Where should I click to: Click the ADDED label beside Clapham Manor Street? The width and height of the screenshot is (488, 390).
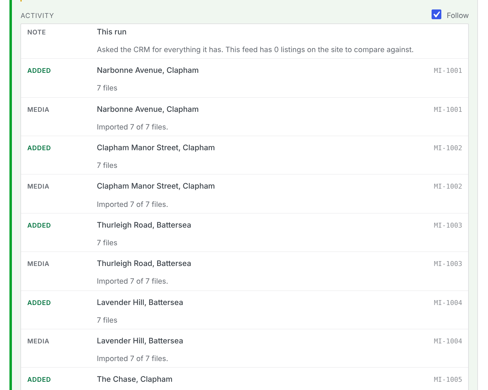point(39,148)
